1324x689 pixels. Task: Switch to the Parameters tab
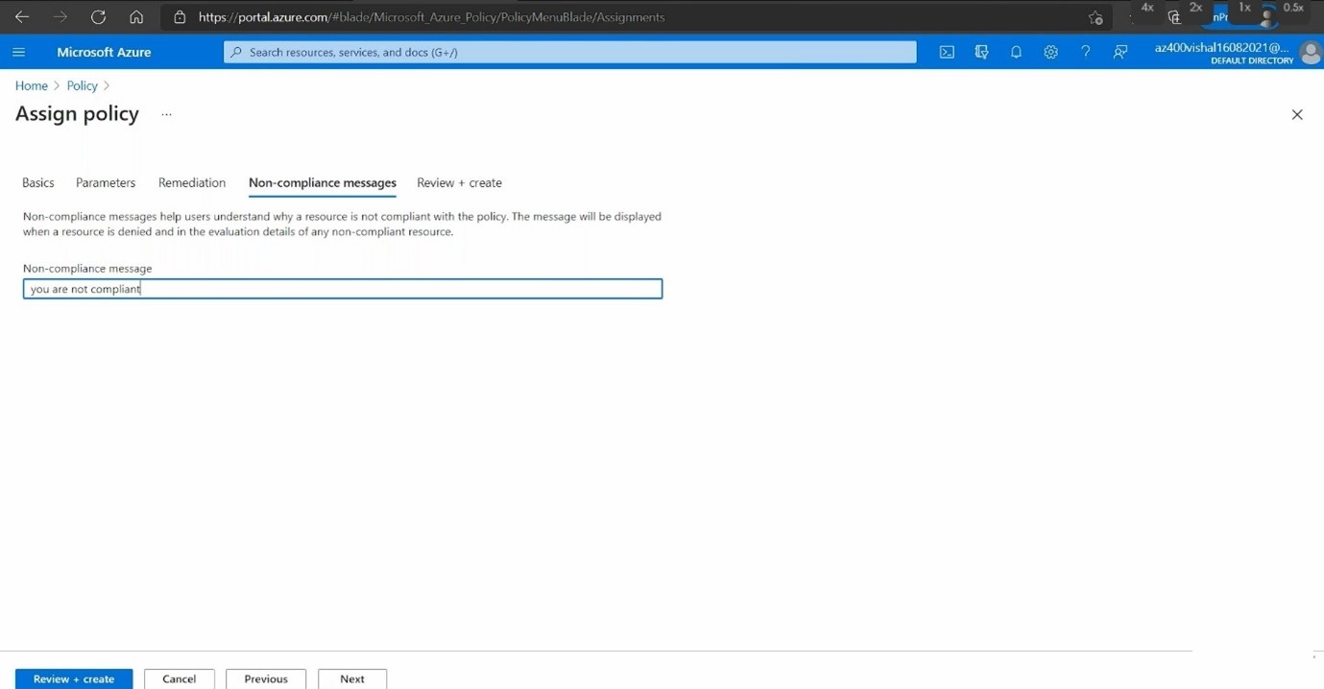(106, 182)
